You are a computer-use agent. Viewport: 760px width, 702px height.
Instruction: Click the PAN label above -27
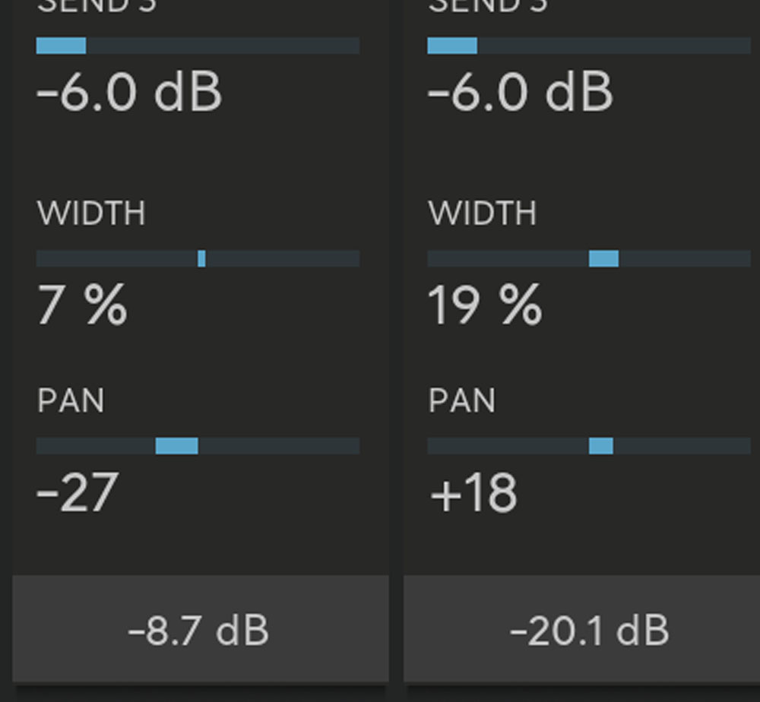pyautogui.click(x=71, y=401)
